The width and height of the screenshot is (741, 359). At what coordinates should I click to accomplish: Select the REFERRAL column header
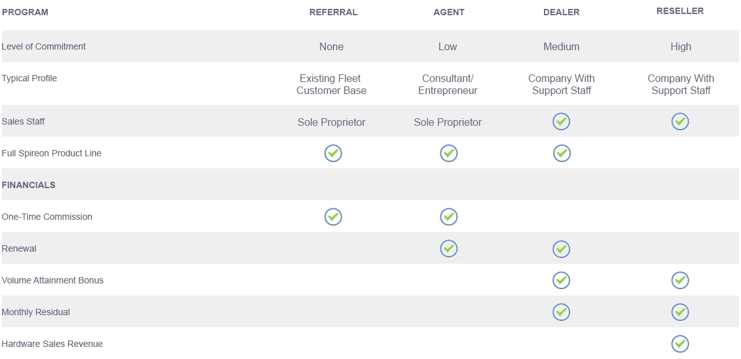pos(333,12)
